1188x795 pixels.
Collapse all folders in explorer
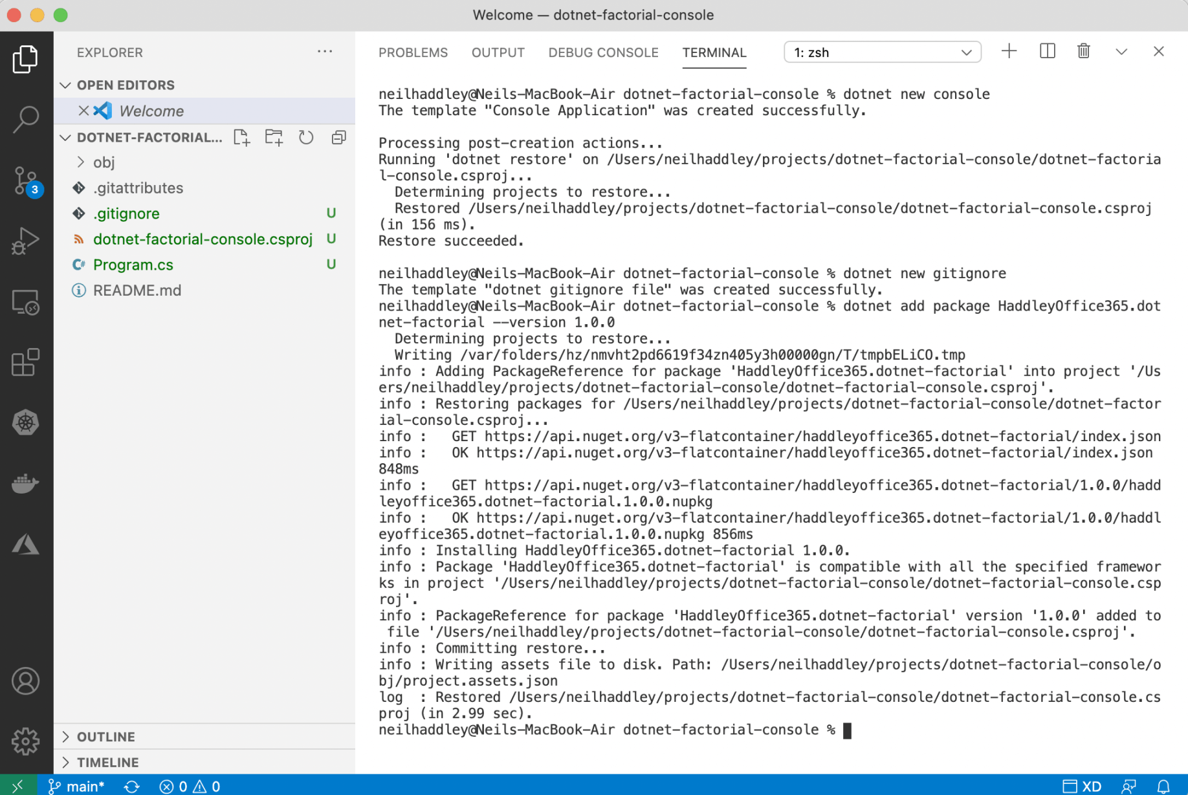coord(338,137)
